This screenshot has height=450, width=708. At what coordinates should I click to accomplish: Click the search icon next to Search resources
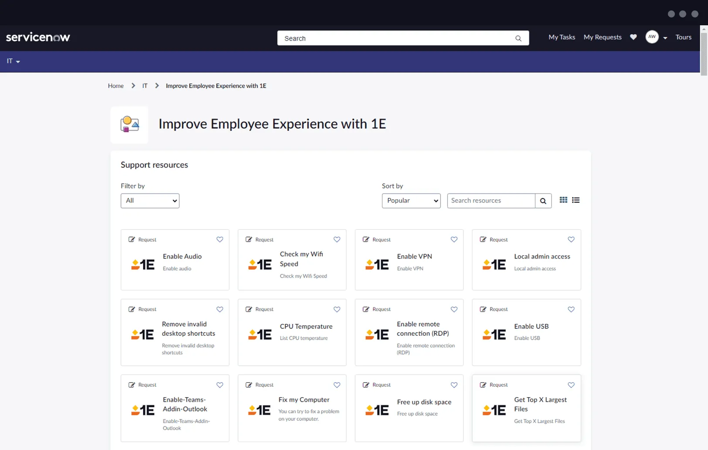point(543,201)
